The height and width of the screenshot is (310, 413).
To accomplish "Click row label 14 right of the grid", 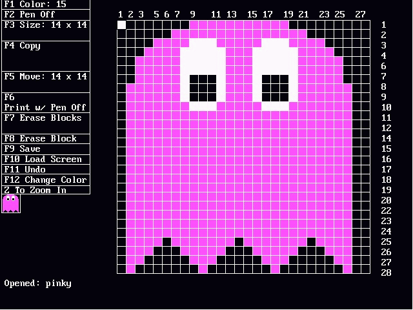I will (x=386, y=138).
